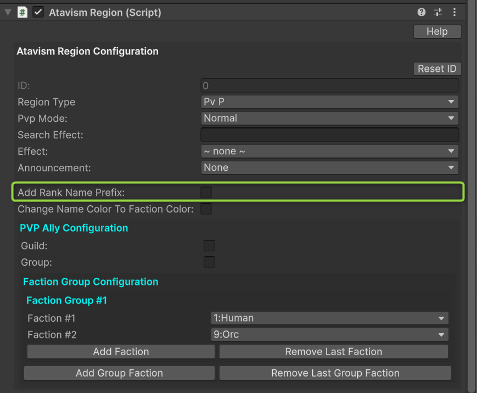Enable Add Rank Name Prefix checkbox

click(x=206, y=192)
